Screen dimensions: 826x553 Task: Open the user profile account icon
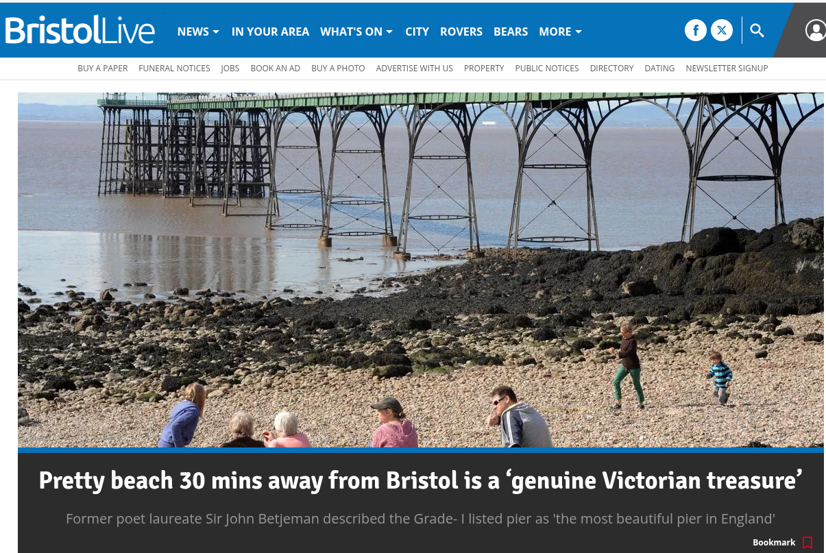816,30
